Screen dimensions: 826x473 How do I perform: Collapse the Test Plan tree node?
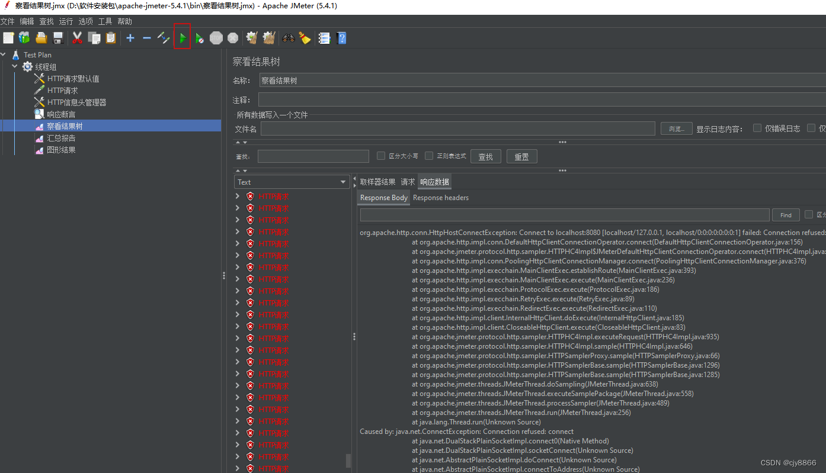4,55
